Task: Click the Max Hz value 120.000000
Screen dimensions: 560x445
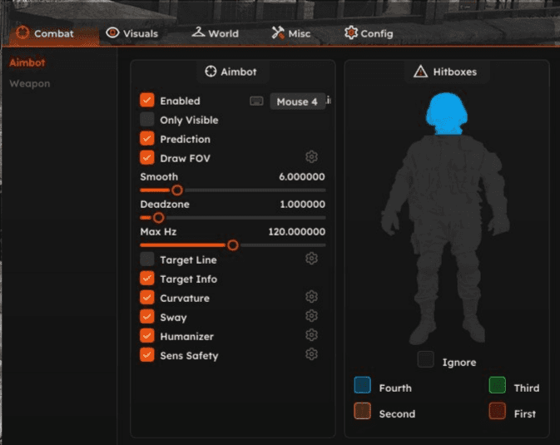Action: tap(297, 232)
